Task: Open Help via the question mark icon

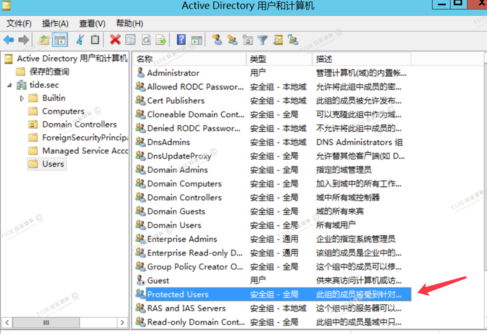Action: pyautogui.click(x=181, y=40)
